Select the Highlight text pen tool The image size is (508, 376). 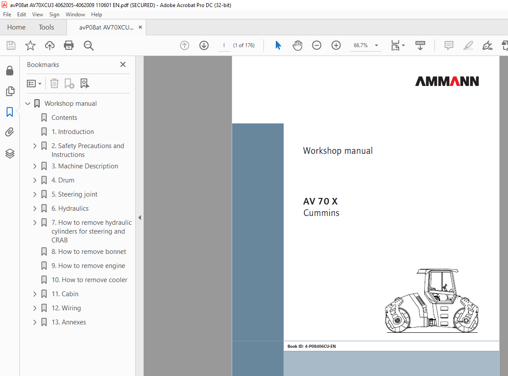point(468,45)
